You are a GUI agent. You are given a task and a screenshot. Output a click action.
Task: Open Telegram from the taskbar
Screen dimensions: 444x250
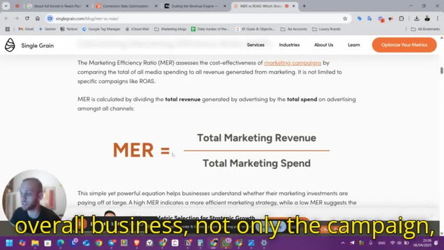point(111,243)
